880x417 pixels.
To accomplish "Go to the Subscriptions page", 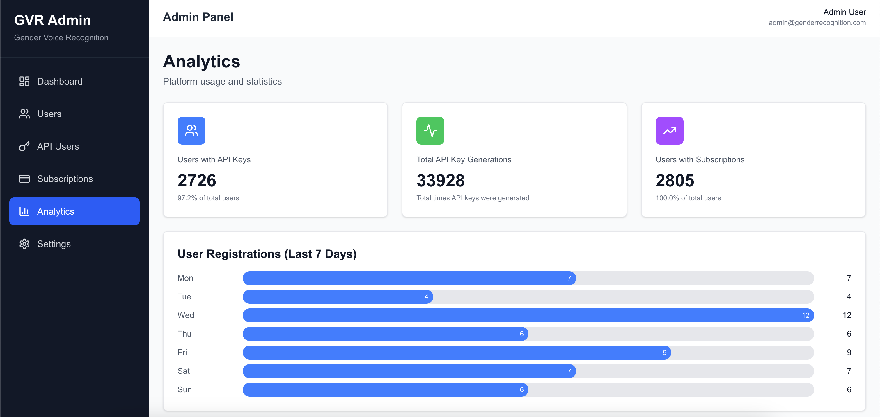I will 65,179.
